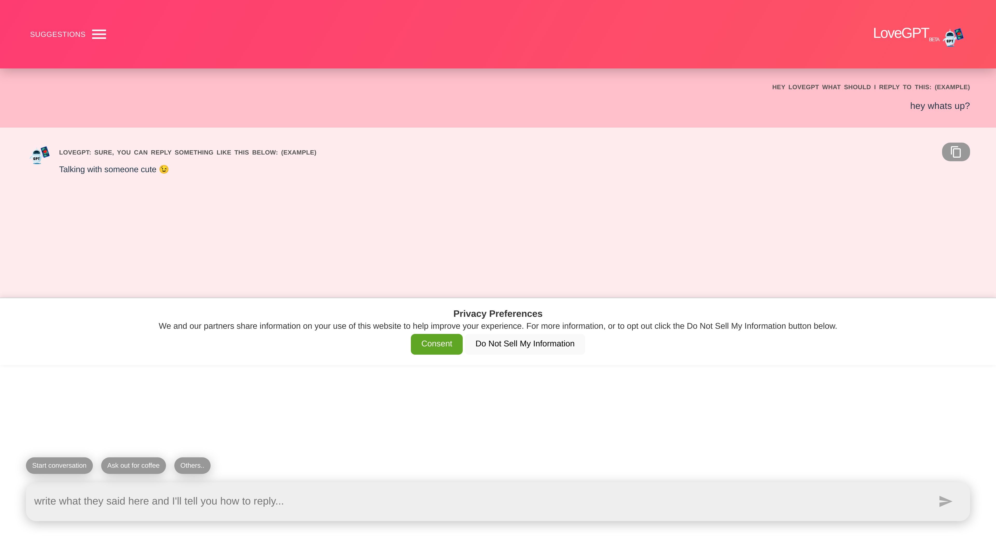996x560 pixels.
Task: Click the LoveGPT robot logo icon in header
Action: pos(953,38)
